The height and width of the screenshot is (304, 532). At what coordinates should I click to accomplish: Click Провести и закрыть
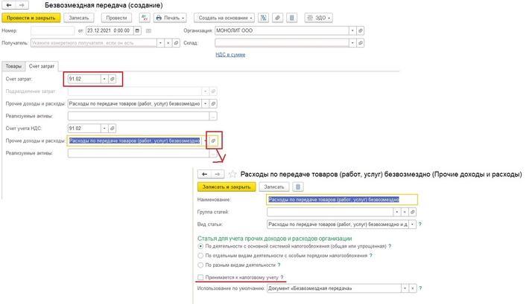[31, 18]
